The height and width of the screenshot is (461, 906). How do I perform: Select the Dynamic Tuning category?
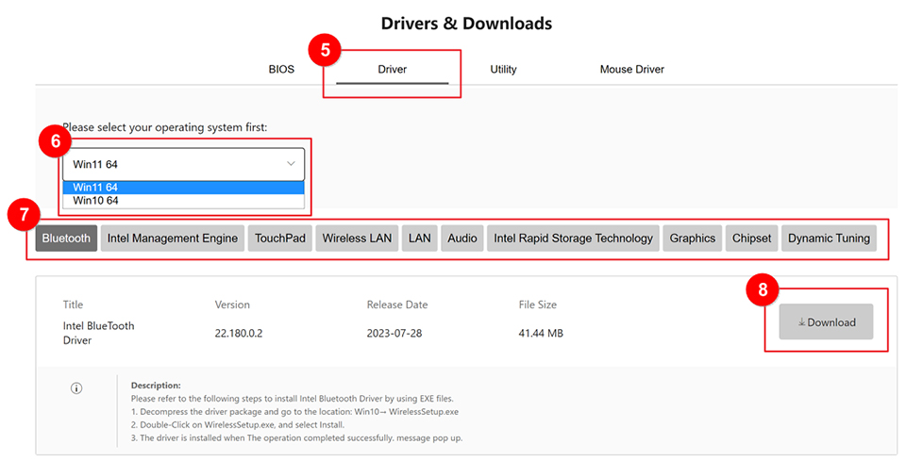(830, 239)
